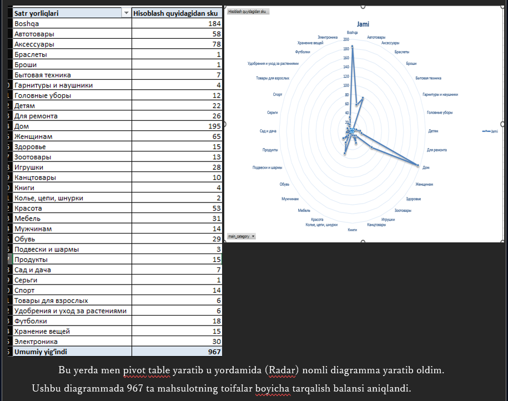508x401 pixels.
Task: Select the Boshqa row label cell
Action: coord(72,24)
